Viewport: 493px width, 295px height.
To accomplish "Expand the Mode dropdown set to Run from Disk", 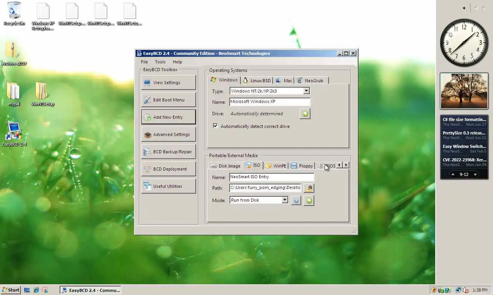I will pyautogui.click(x=285, y=200).
